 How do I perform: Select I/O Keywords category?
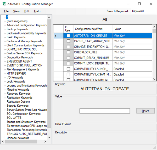(15, 77)
